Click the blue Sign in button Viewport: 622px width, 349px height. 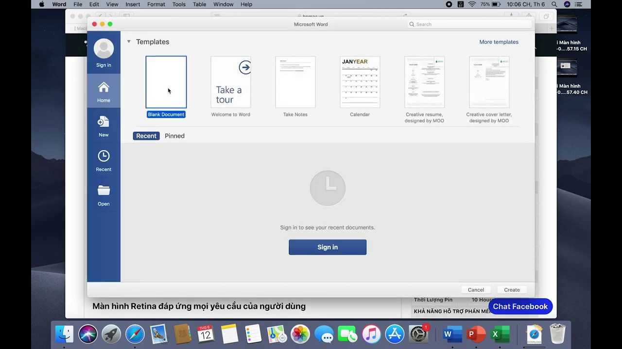[x=328, y=247]
